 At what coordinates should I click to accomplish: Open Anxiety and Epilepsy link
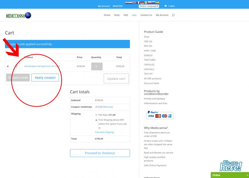click(154, 99)
